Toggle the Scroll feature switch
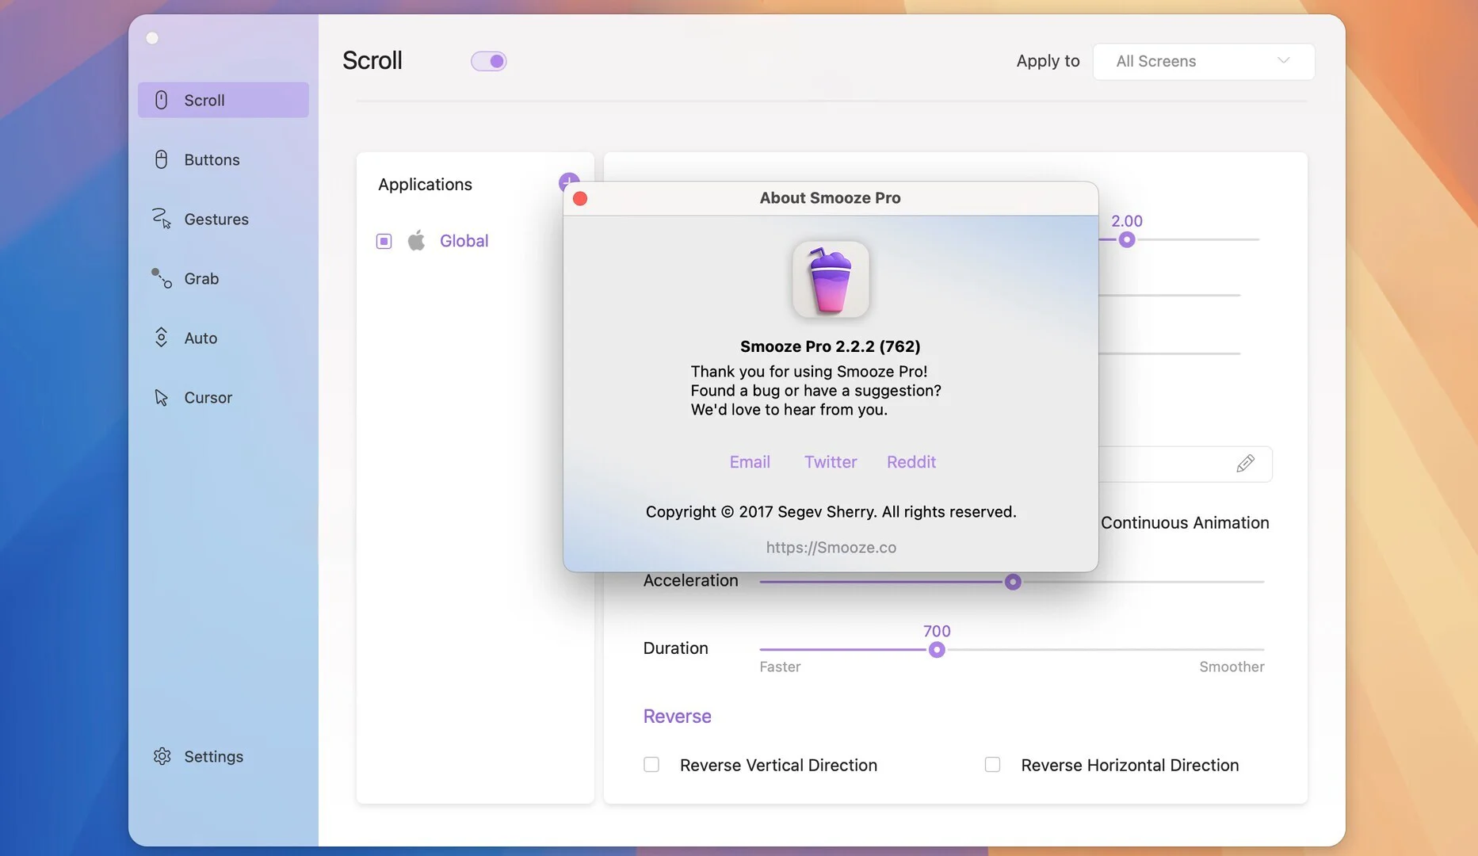This screenshot has height=856, width=1478. [x=488, y=61]
